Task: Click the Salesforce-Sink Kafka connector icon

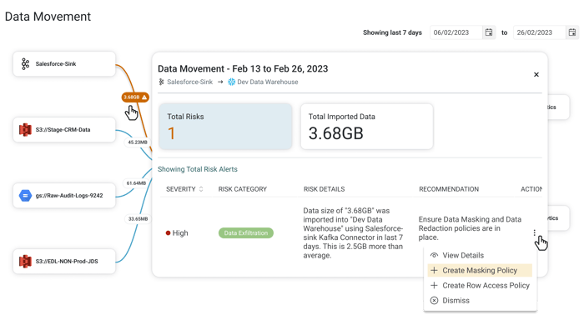Action: click(25, 64)
